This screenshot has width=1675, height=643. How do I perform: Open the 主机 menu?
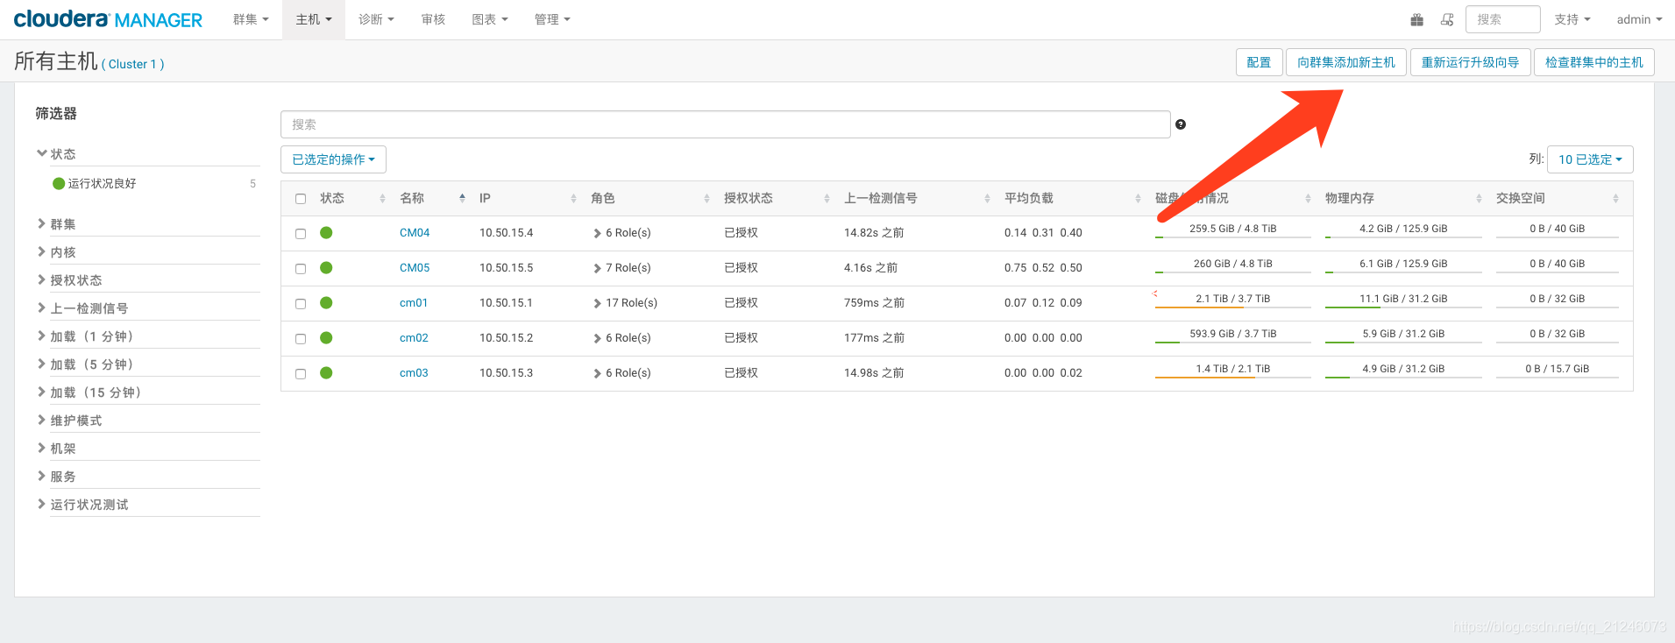tap(314, 19)
